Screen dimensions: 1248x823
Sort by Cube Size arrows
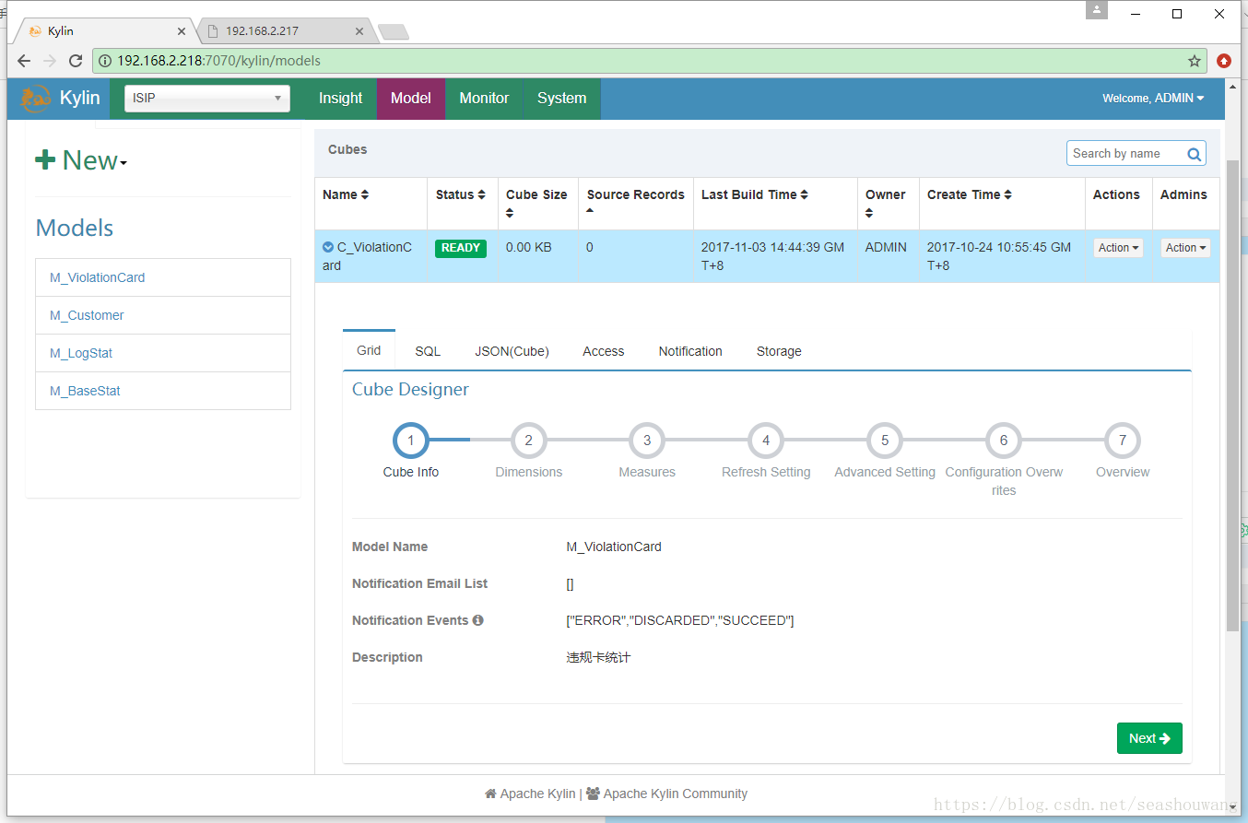(510, 214)
